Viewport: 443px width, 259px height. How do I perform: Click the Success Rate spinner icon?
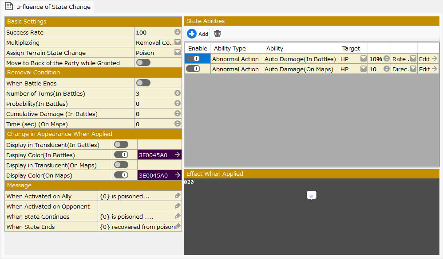(x=178, y=32)
